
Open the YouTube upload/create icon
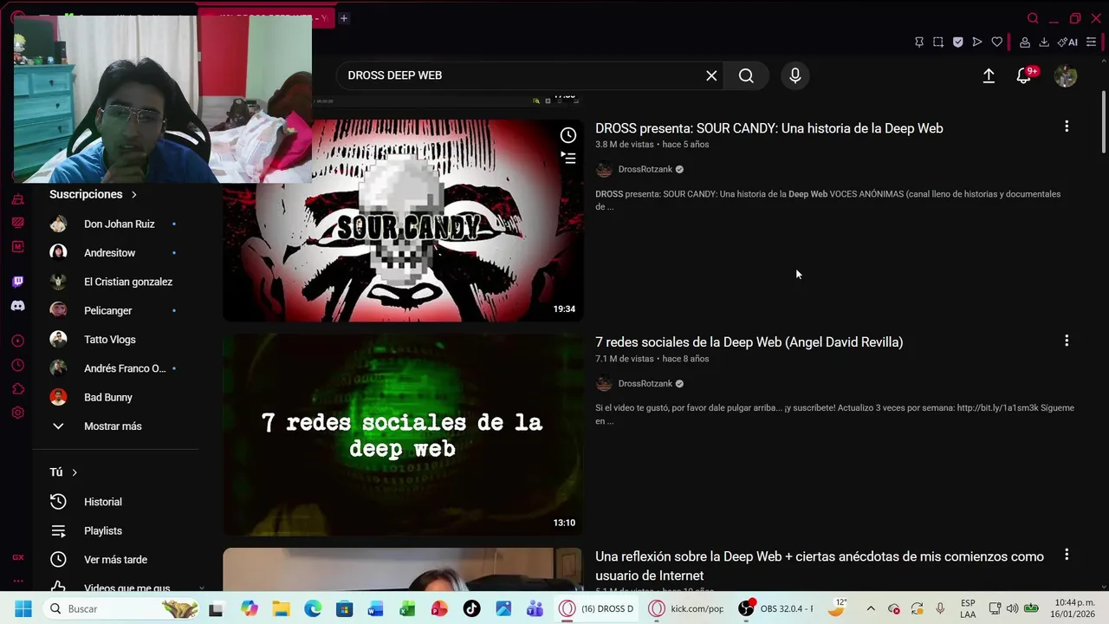pyautogui.click(x=989, y=75)
